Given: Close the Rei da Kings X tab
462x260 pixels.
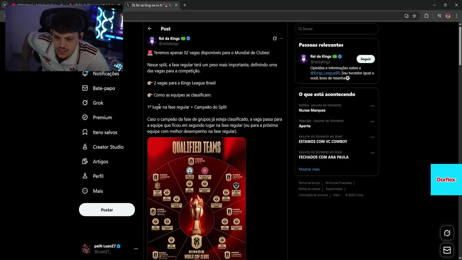Looking at the screenshot, I should tap(176, 5).
